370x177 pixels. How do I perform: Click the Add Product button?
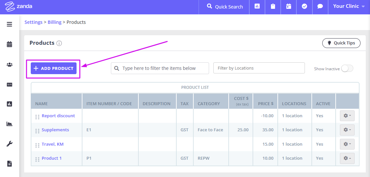click(54, 69)
